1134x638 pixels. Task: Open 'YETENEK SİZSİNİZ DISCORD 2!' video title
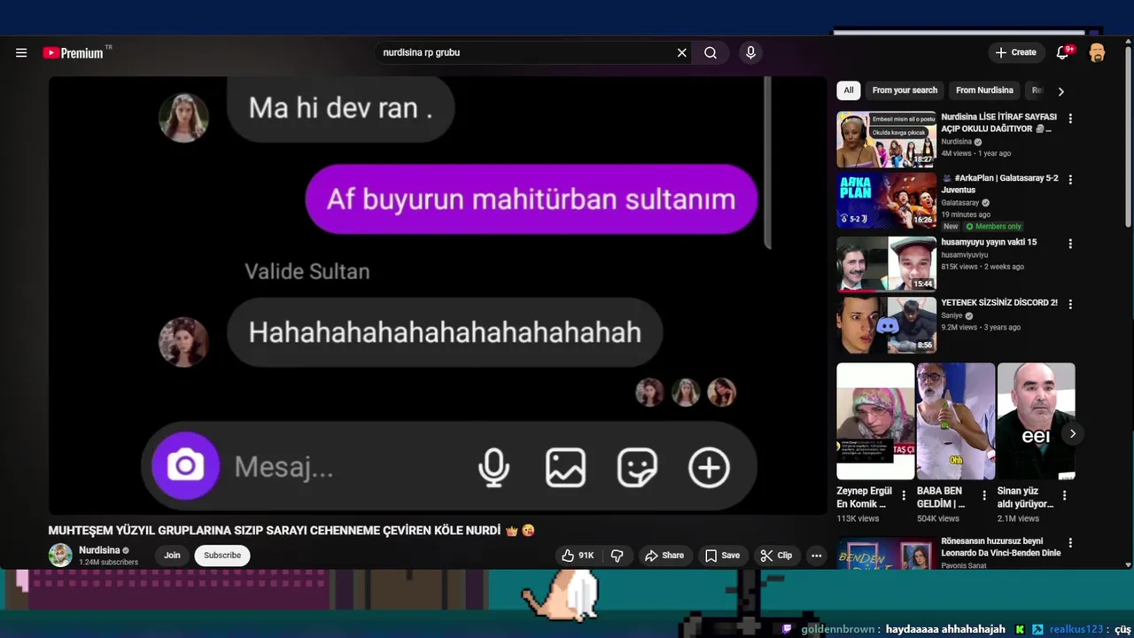999,302
